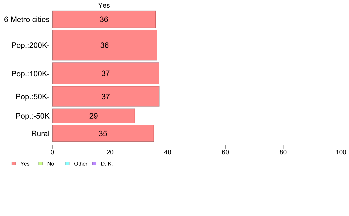Click the D. K. legend text
Screen dimensions: 349x216
click(107, 164)
